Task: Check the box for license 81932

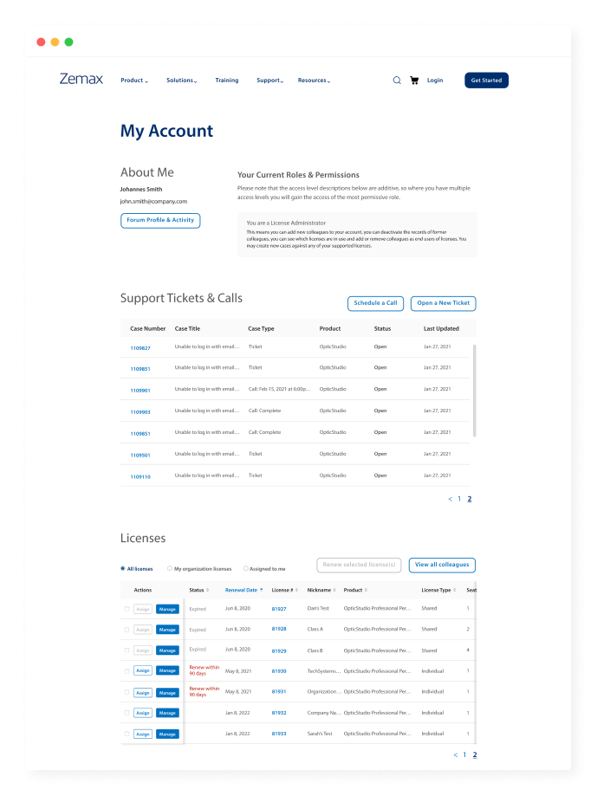Action: [127, 713]
